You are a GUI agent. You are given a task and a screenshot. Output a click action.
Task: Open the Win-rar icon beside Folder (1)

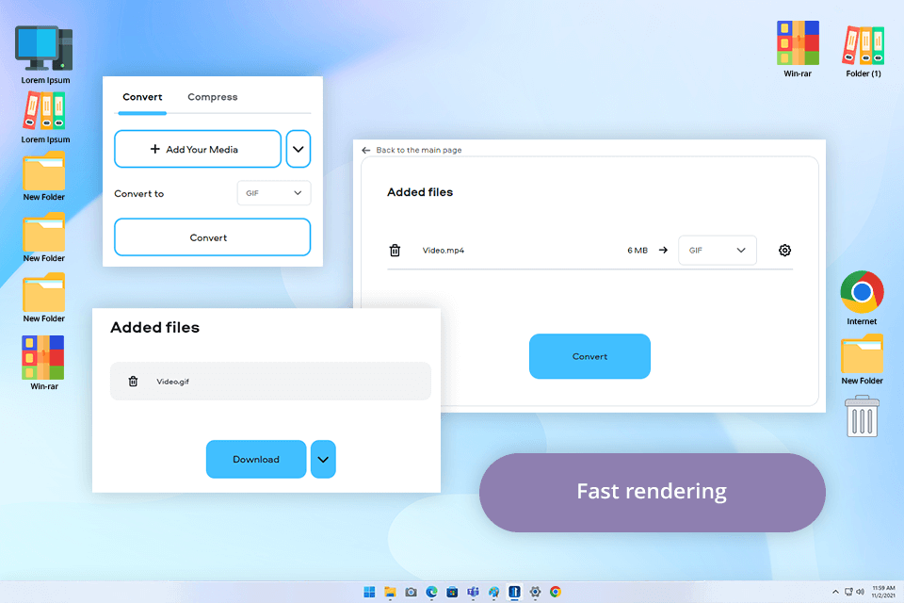coord(798,49)
